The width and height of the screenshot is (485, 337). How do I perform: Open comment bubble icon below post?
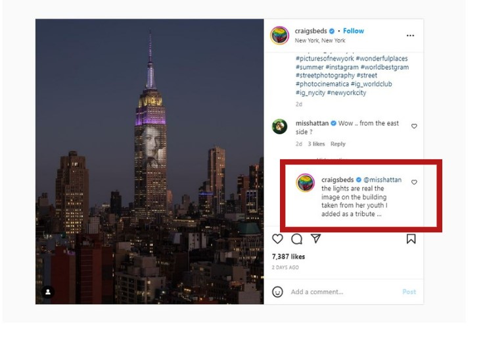296,239
